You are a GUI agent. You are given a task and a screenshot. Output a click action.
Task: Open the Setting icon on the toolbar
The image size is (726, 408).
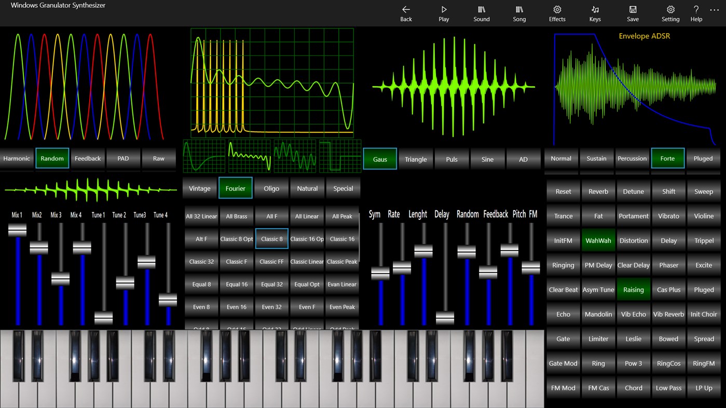[670, 13]
